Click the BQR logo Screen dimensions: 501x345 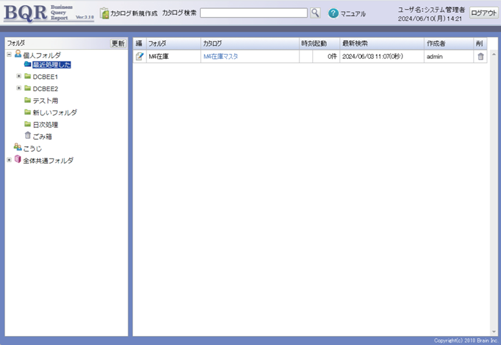coord(25,13)
